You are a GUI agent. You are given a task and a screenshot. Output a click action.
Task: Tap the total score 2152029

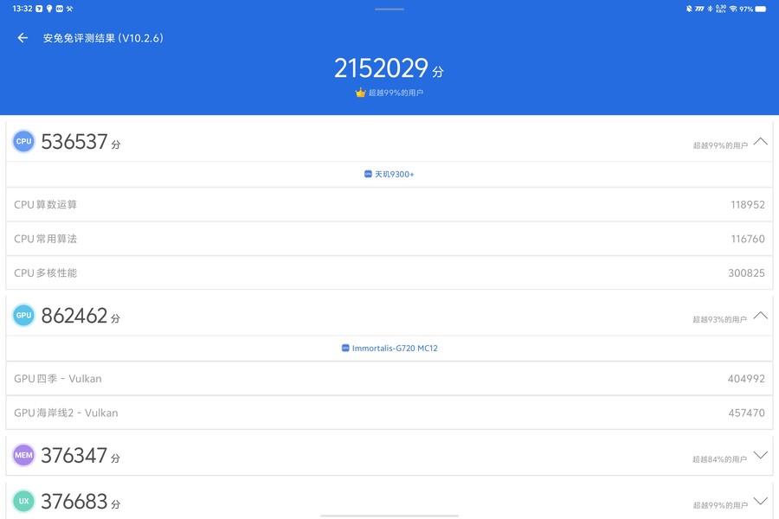382,69
